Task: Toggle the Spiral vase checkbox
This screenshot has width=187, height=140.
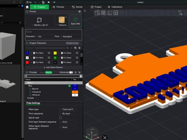Action: click(60, 118)
